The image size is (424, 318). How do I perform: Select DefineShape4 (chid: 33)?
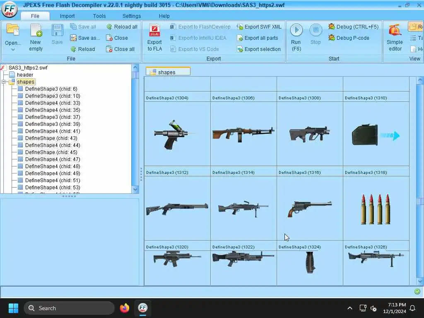point(53,103)
